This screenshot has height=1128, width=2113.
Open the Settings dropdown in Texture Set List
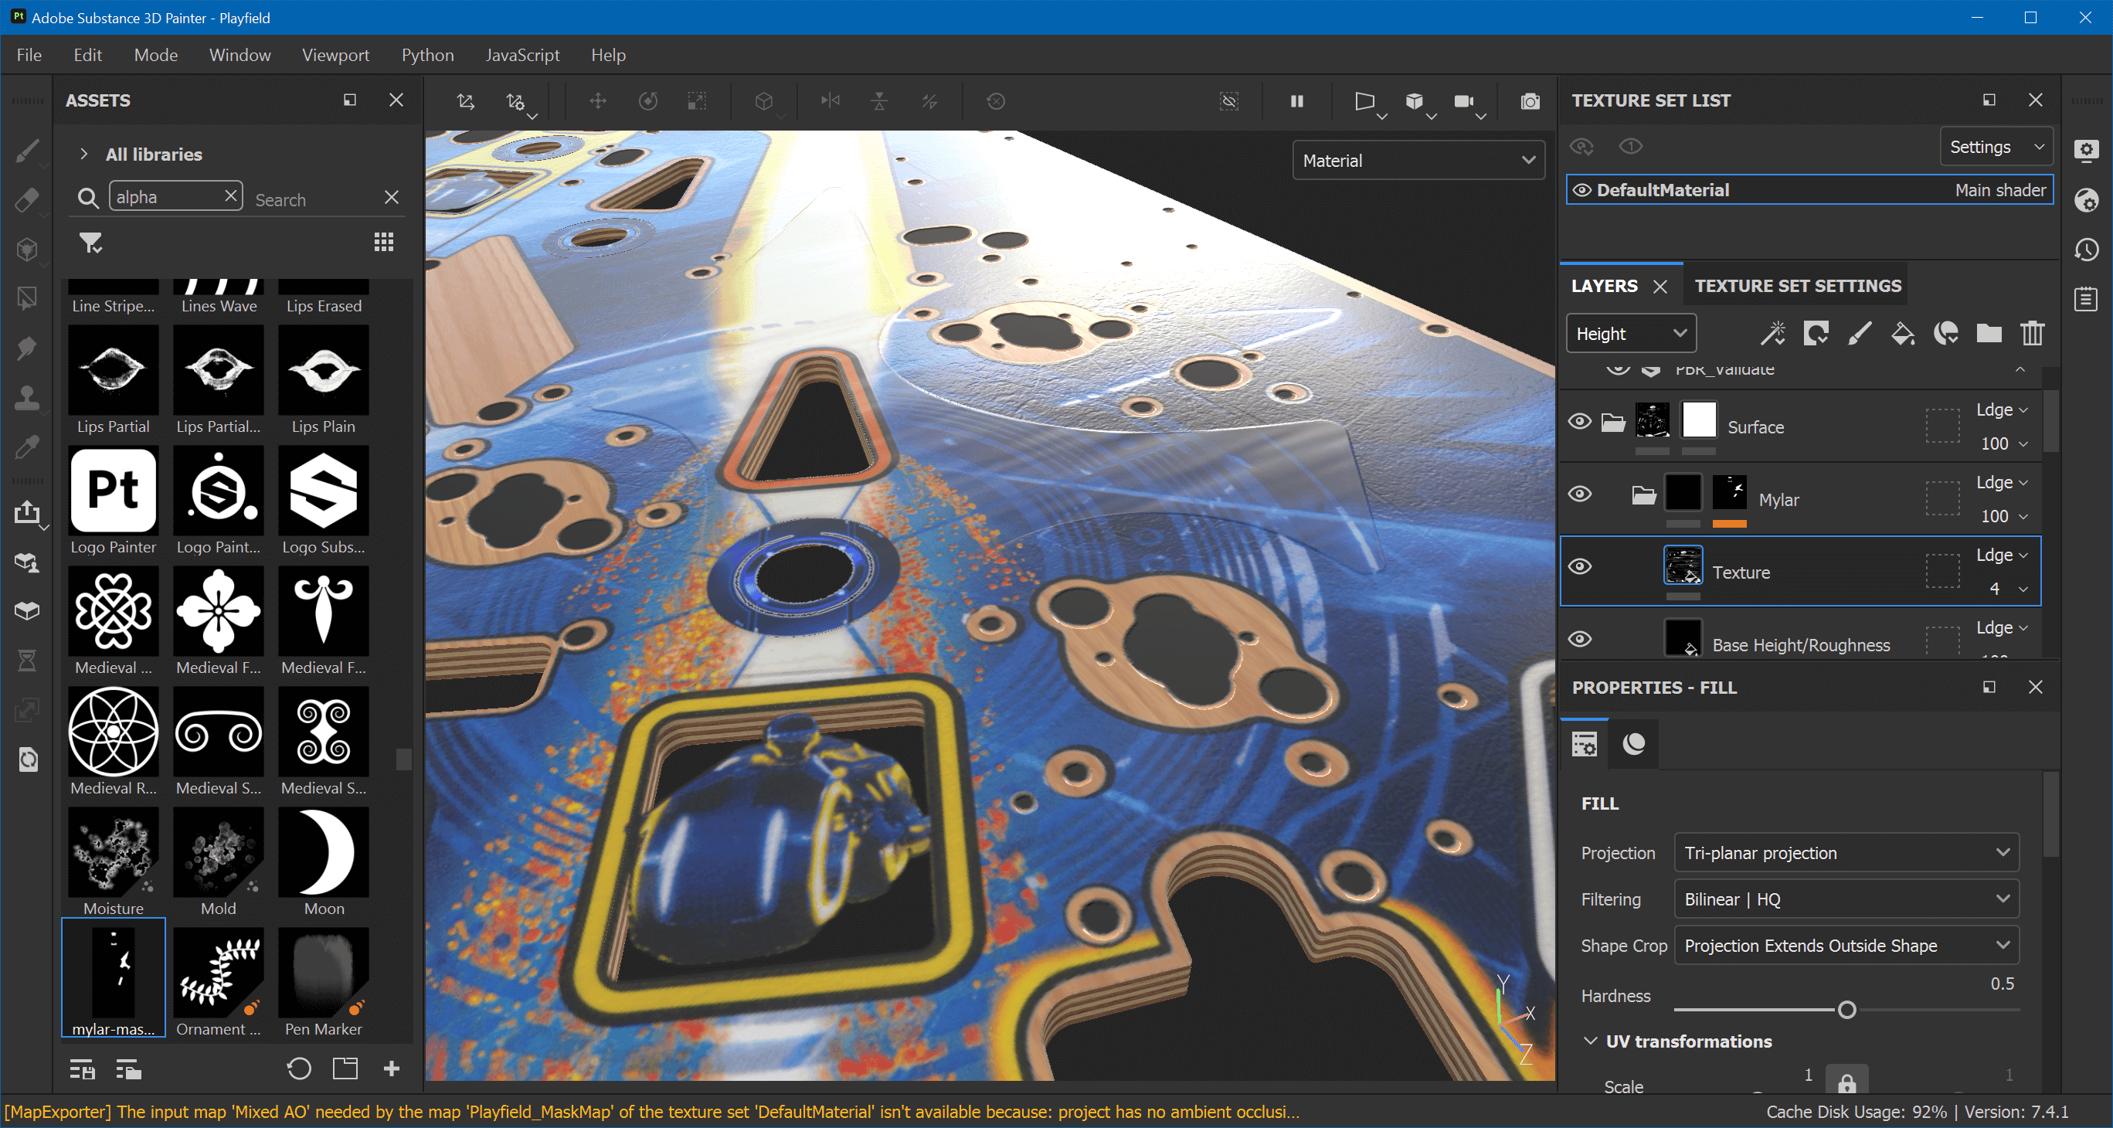1996,147
